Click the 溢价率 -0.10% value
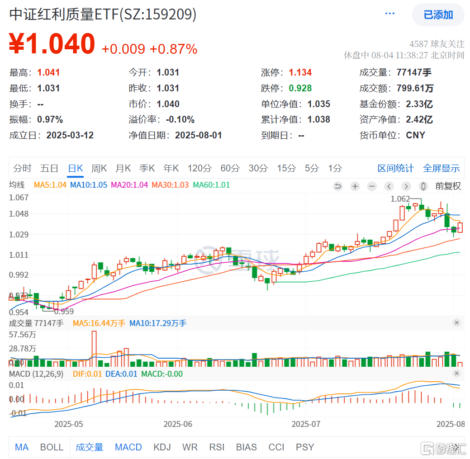The image size is (470, 459). 180,119
